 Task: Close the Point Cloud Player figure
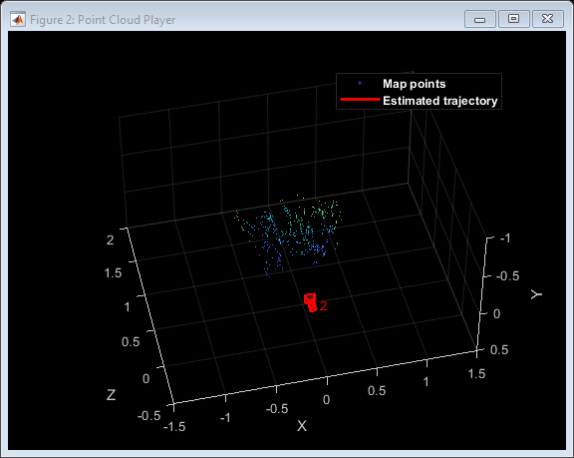[x=547, y=19]
